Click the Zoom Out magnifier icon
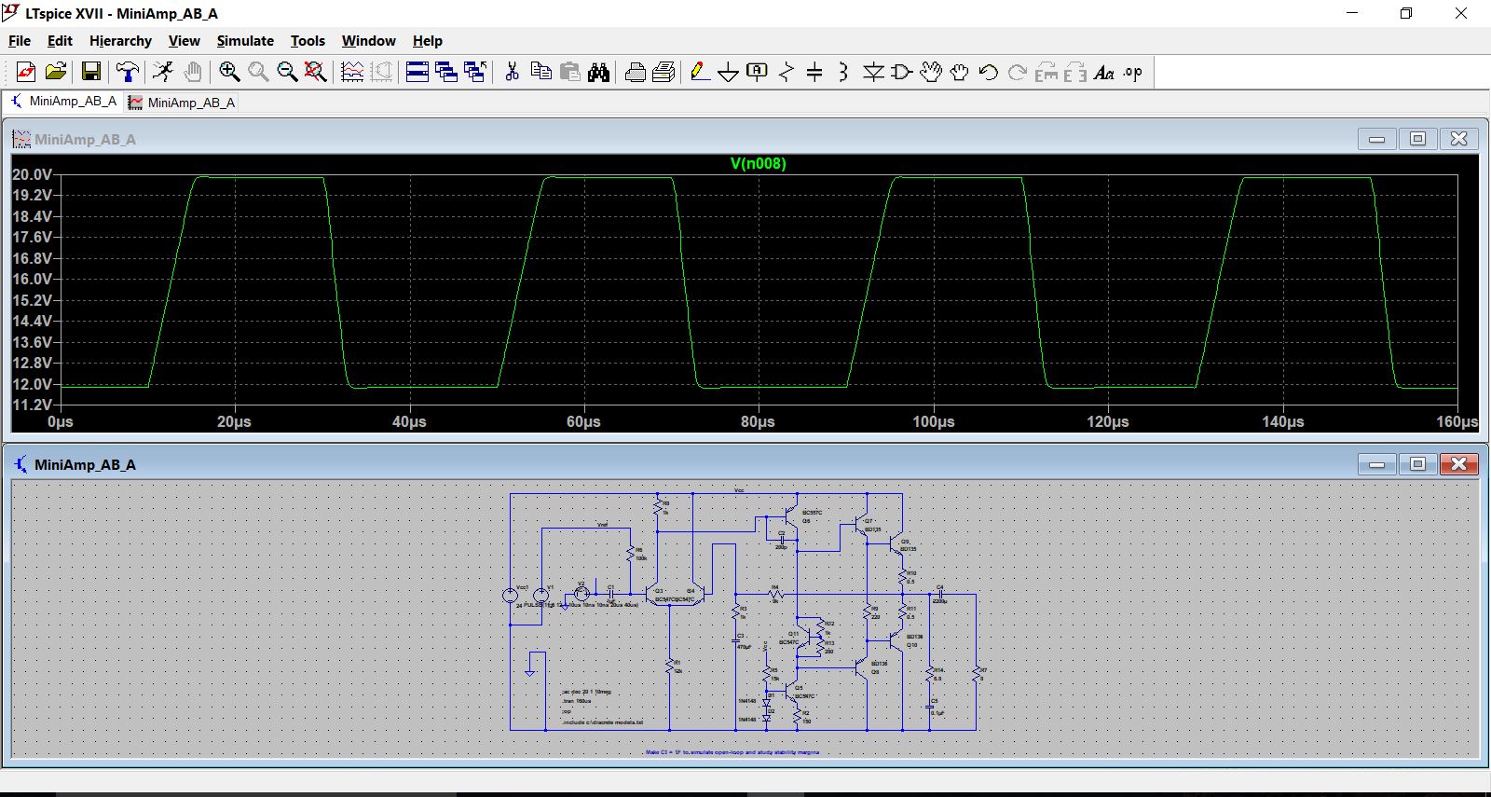 pyautogui.click(x=287, y=72)
